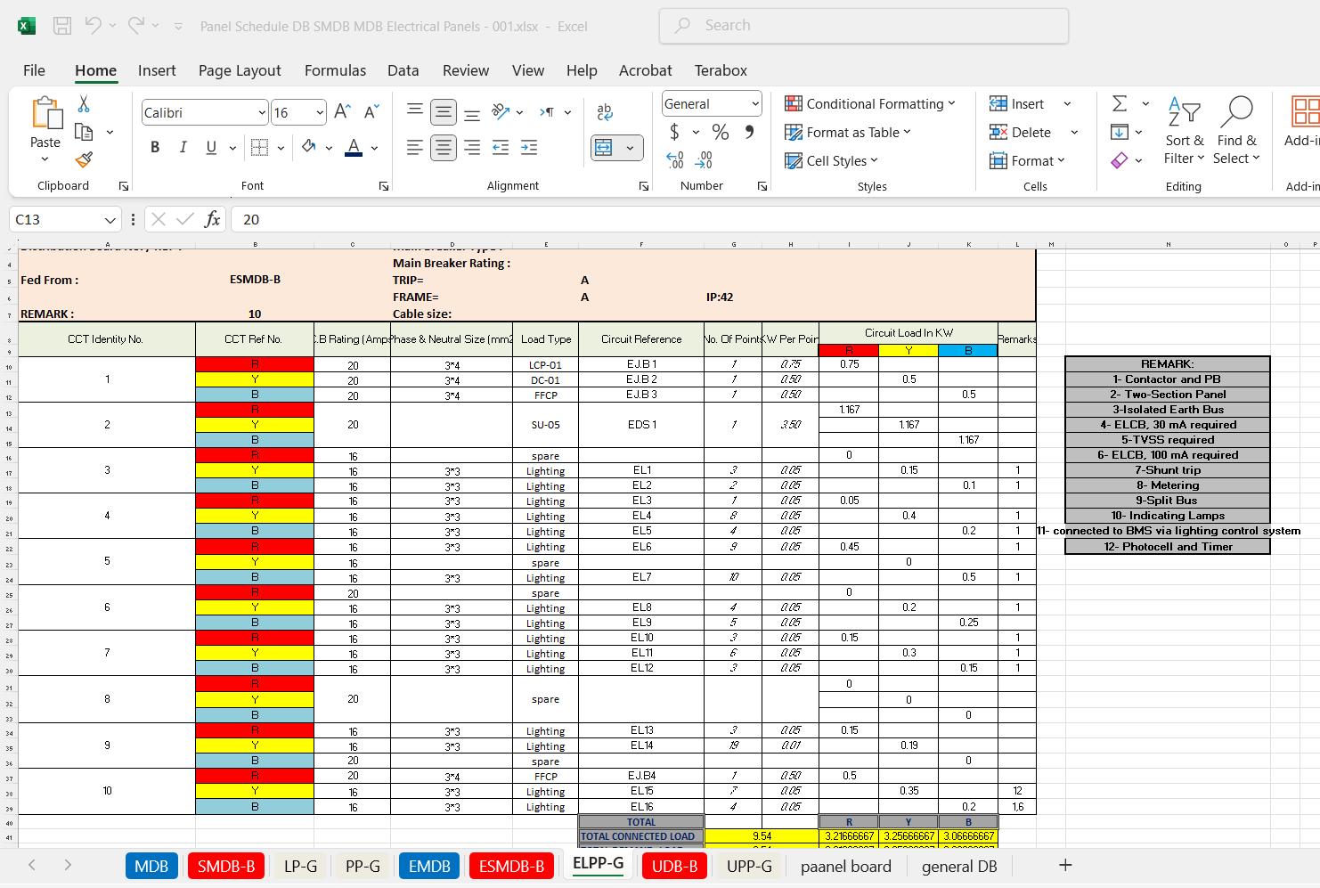Click the Save icon in title bar
This screenshot has height=888, width=1320.
tap(62, 26)
